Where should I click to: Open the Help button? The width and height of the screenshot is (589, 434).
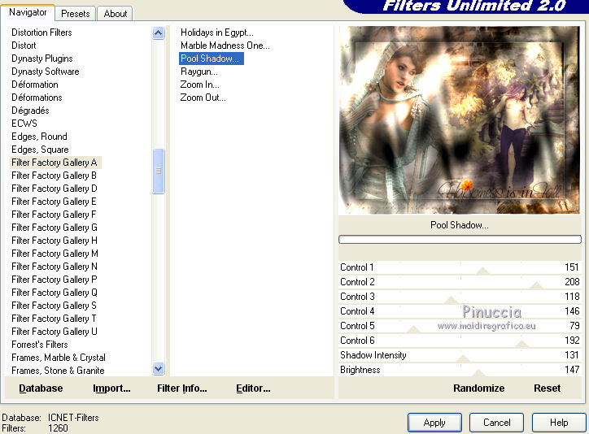[559, 423]
